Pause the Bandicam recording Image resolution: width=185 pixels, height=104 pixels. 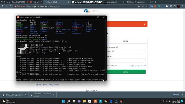pos(27,2)
